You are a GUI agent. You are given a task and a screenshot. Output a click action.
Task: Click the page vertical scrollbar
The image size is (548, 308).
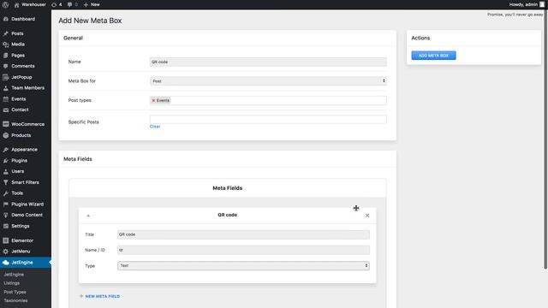coord(545,139)
